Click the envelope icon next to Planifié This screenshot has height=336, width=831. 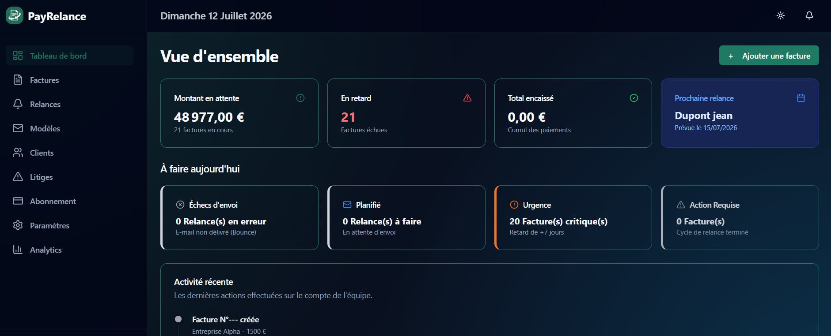click(x=347, y=205)
